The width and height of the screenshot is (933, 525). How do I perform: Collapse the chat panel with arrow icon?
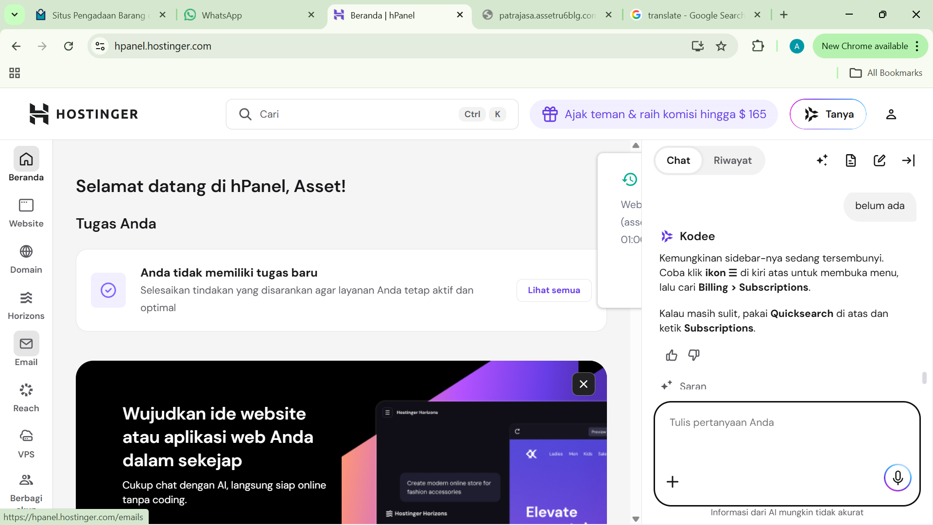click(908, 160)
